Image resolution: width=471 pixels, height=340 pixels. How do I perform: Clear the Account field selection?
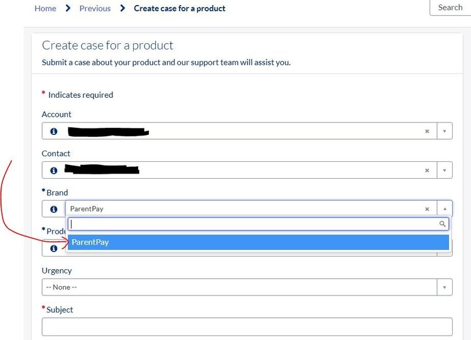pos(427,131)
